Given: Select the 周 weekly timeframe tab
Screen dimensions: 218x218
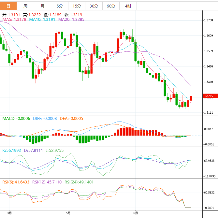Looking at the screenshot, I should pyautogui.click(x=25, y=6).
